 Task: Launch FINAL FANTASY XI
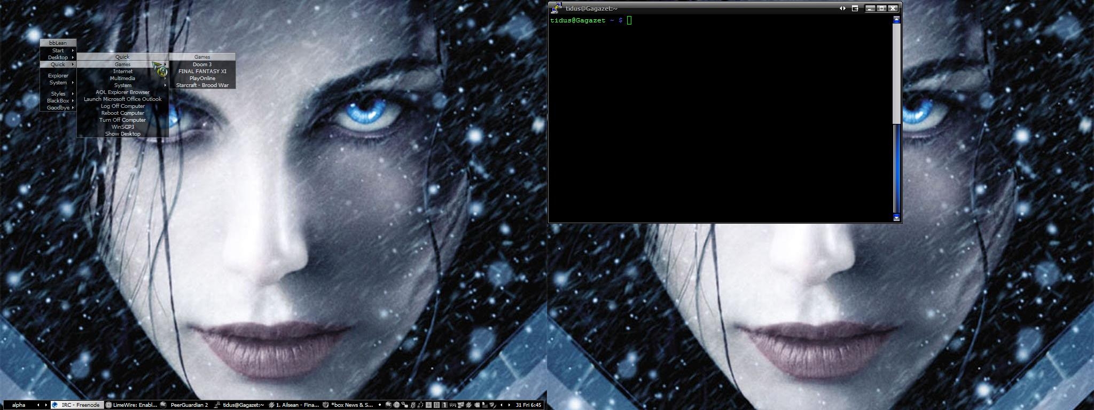coord(202,71)
